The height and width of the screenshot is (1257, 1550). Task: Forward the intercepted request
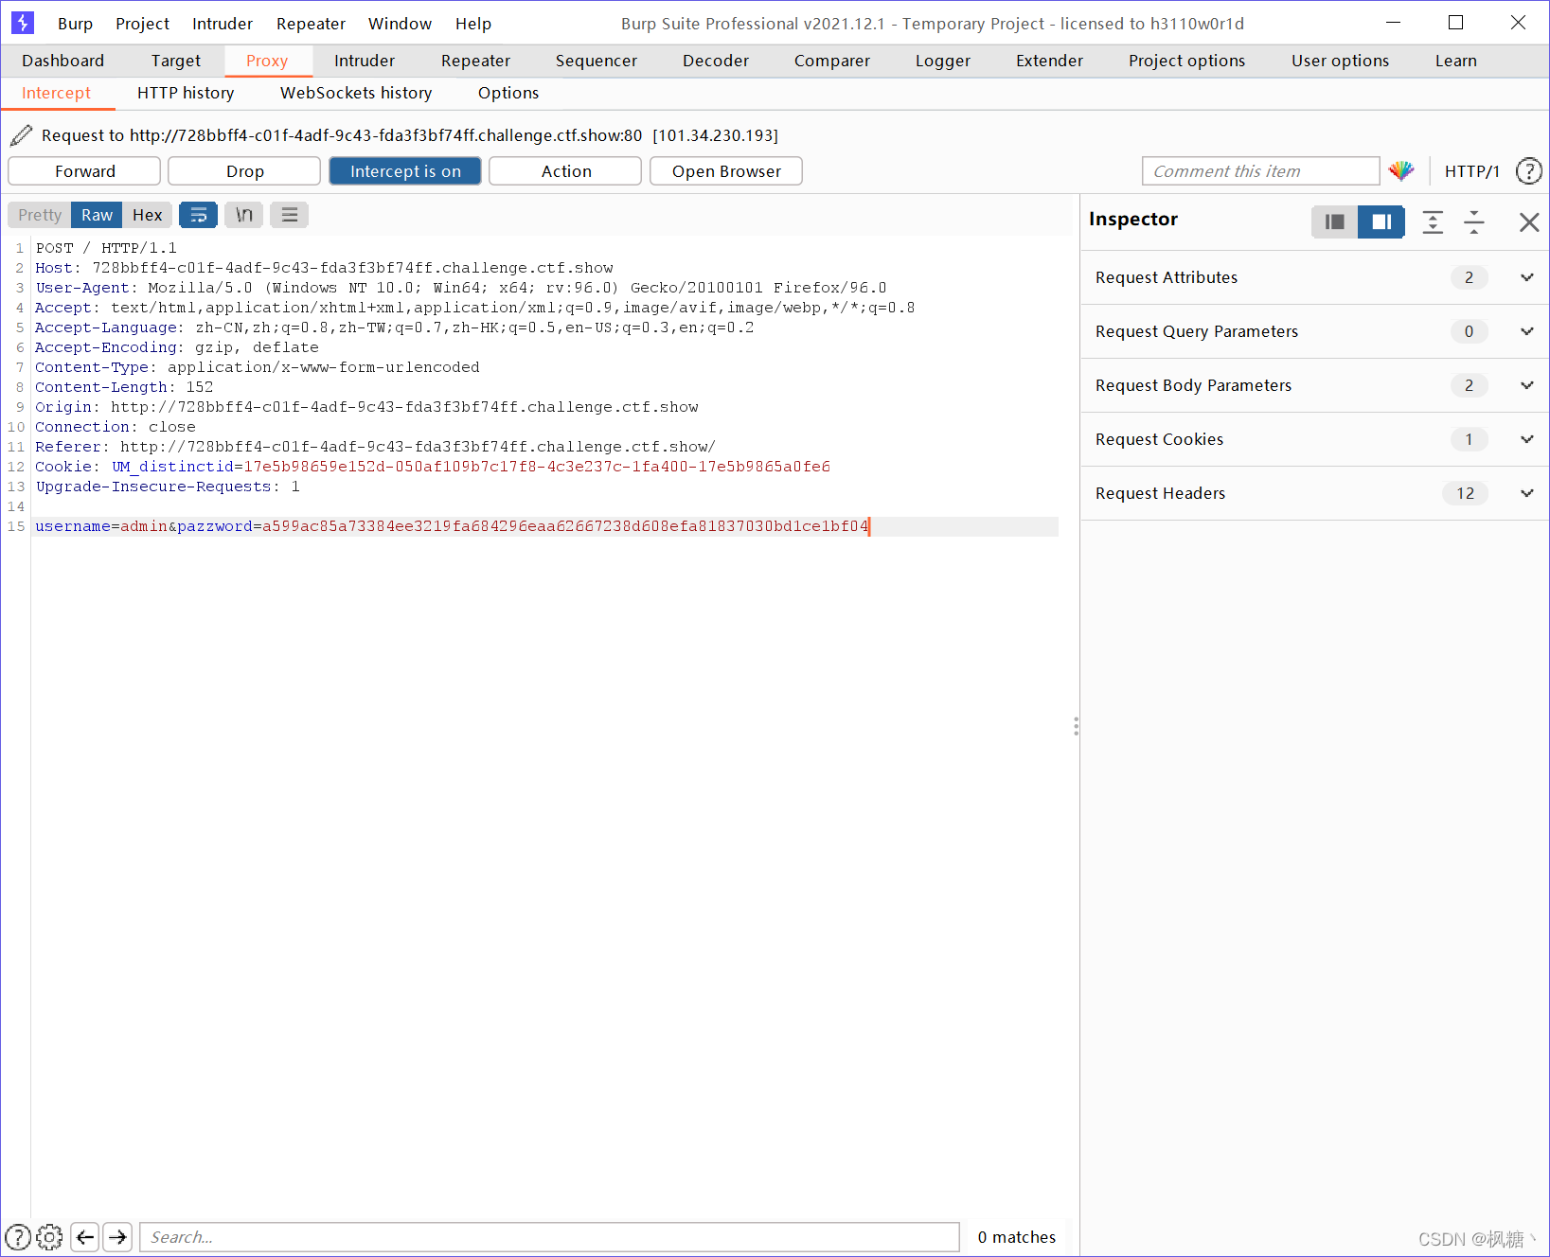[84, 171]
